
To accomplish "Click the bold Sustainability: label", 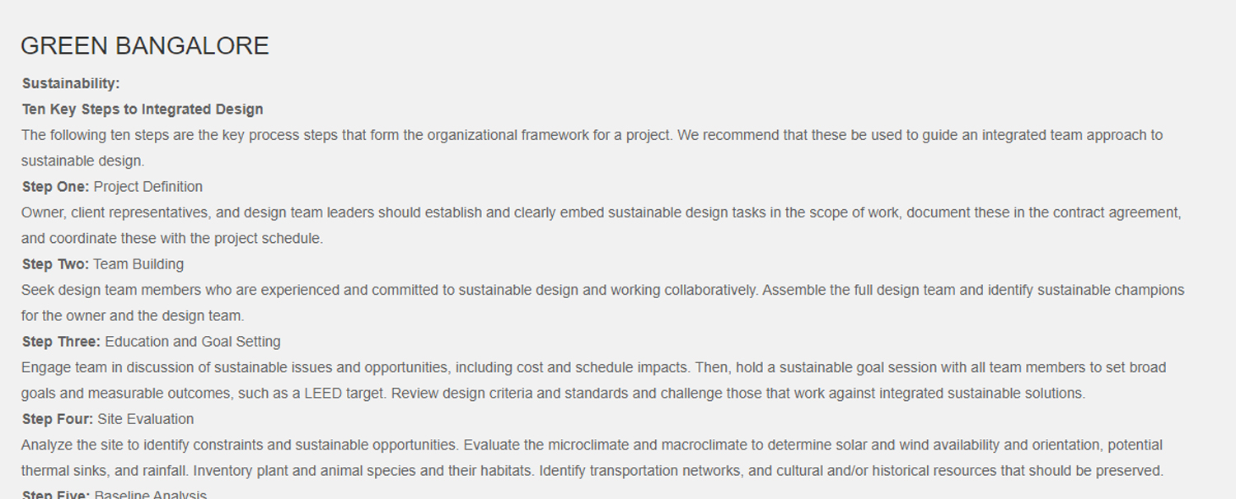I will (x=71, y=84).
